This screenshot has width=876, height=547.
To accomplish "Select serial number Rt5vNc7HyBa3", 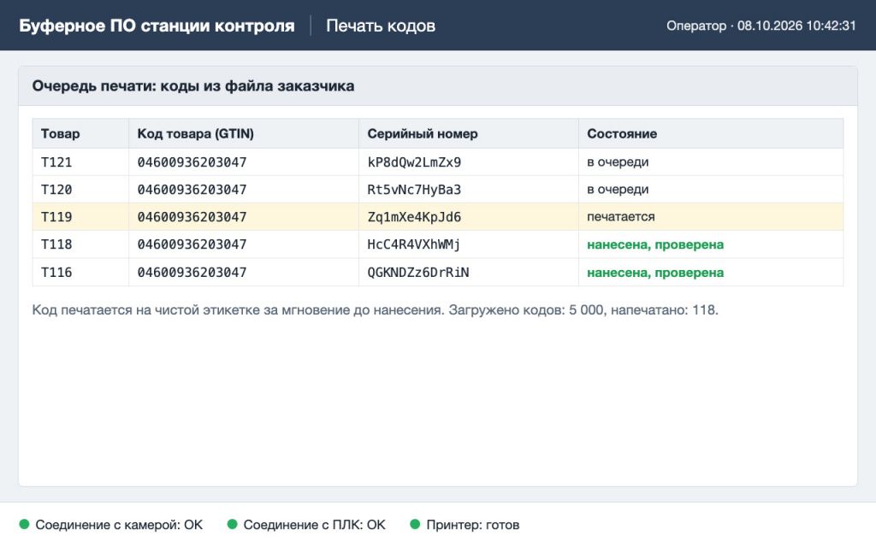I will [414, 189].
